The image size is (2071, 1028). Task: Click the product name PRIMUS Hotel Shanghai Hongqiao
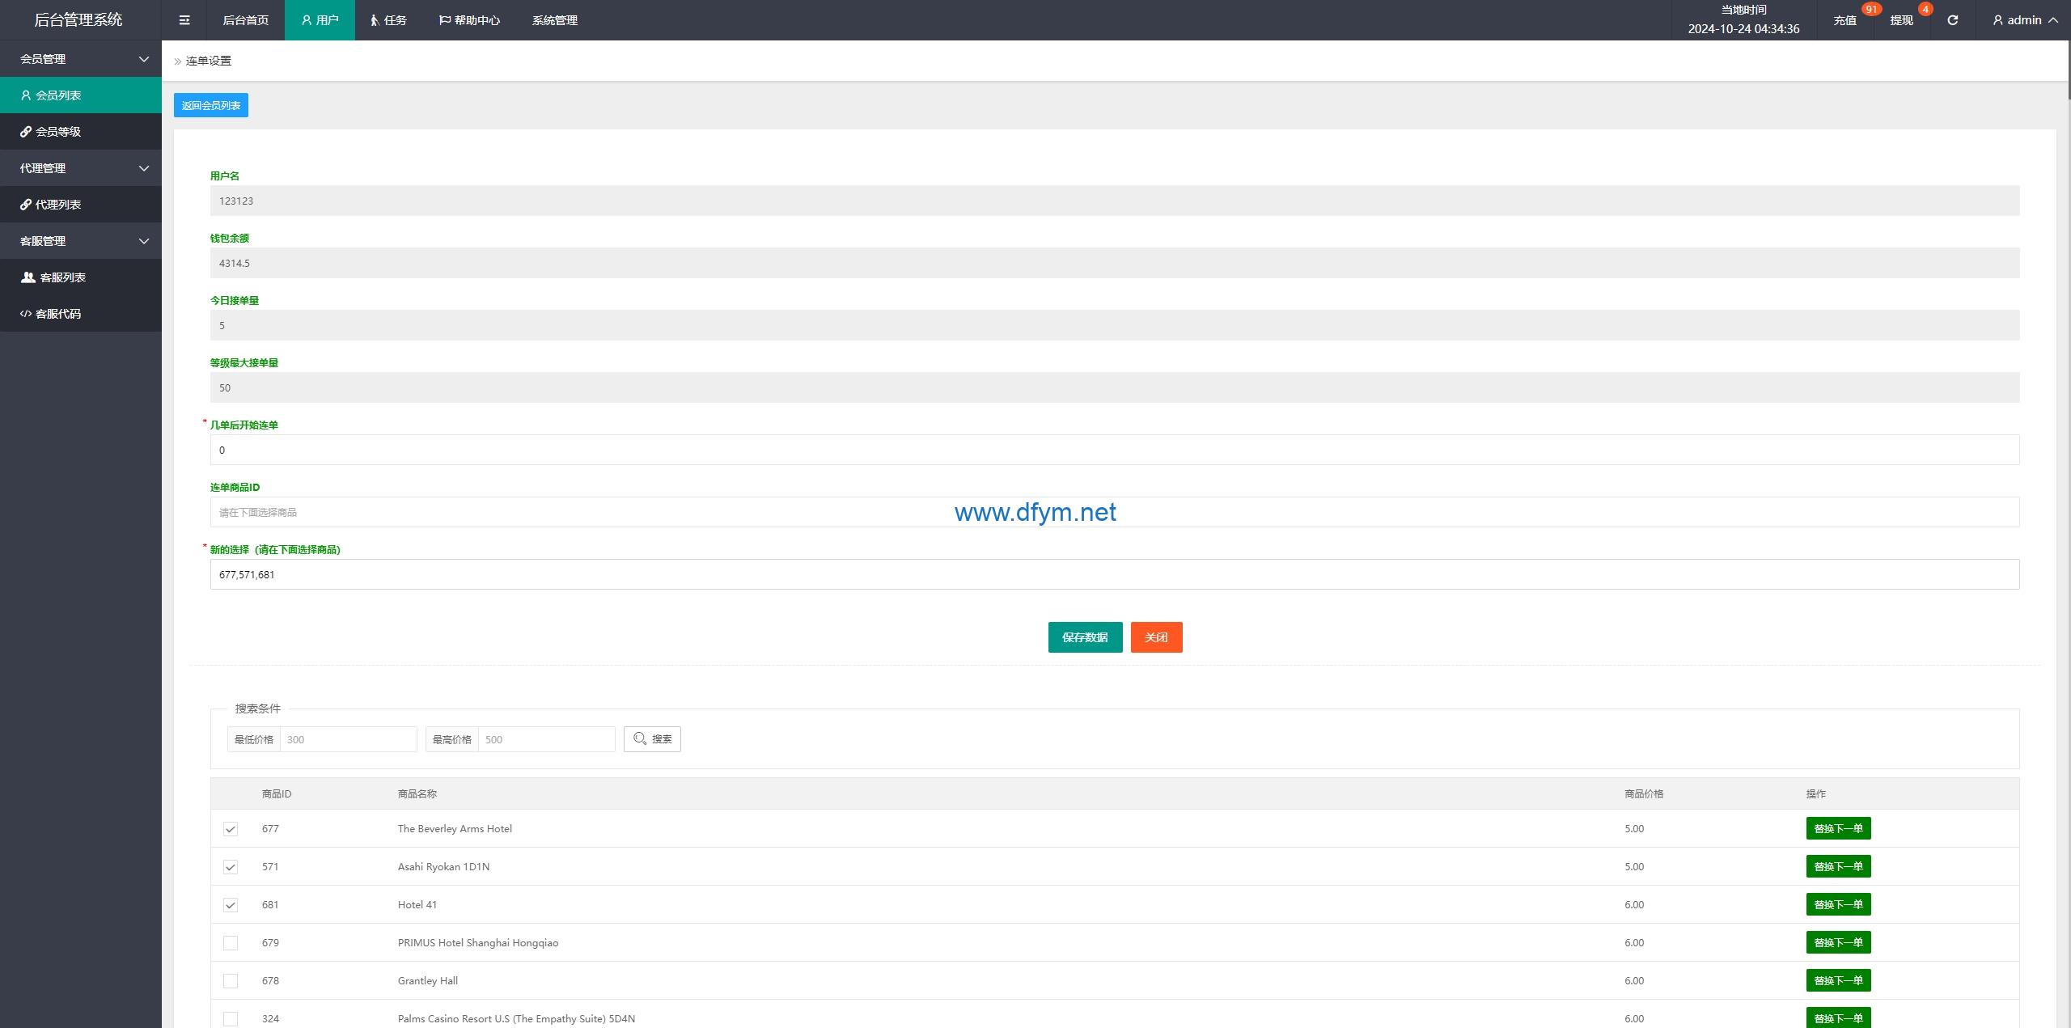click(x=478, y=942)
